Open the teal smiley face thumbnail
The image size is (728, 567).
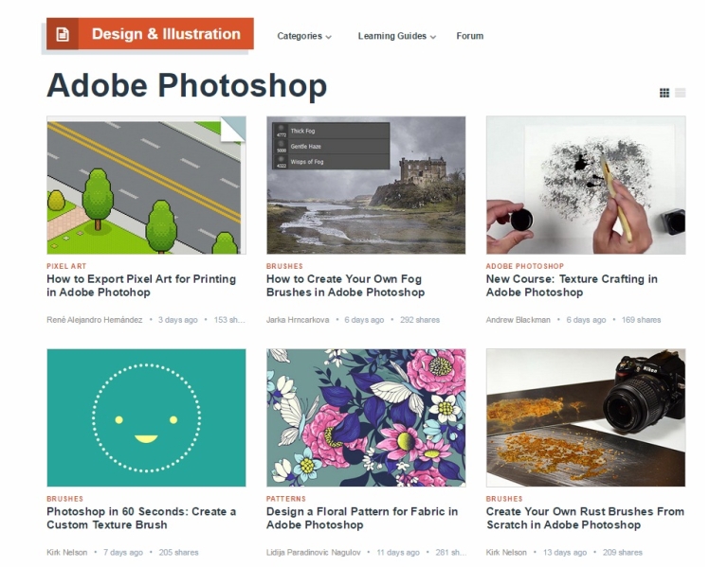(146, 417)
